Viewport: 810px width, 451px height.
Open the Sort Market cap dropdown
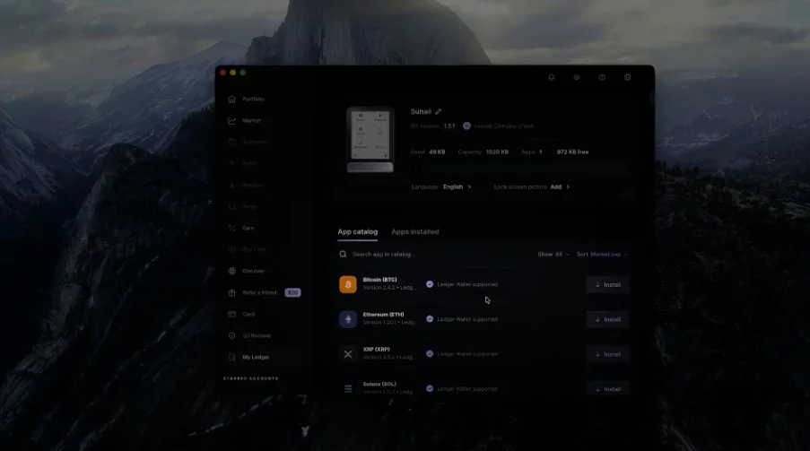tap(602, 254)
